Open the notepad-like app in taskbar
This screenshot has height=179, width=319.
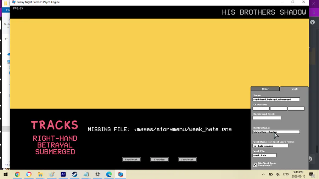pos(86,174)
